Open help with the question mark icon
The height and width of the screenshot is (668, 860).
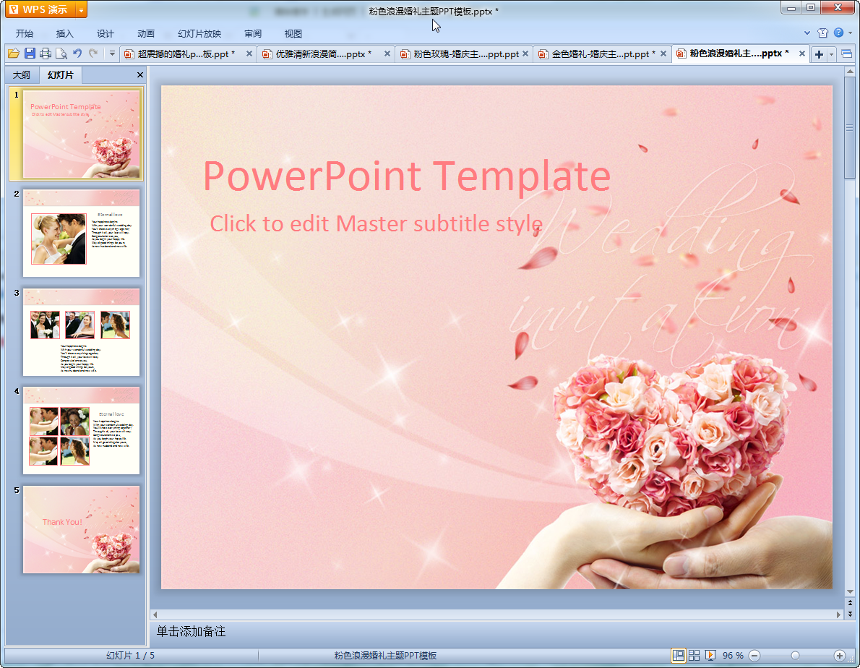click(x=838, y=33)
